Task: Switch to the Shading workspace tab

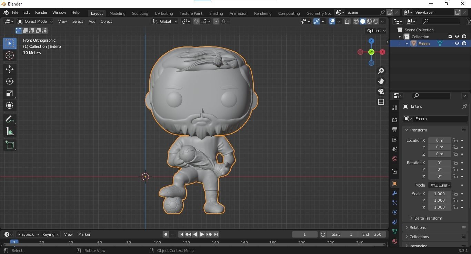Action: point(216,13)
